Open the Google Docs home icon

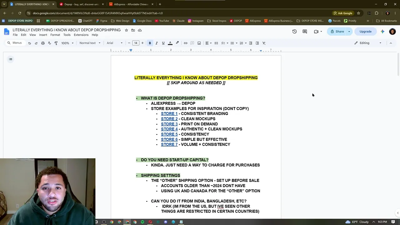click(x=7, y=32)
